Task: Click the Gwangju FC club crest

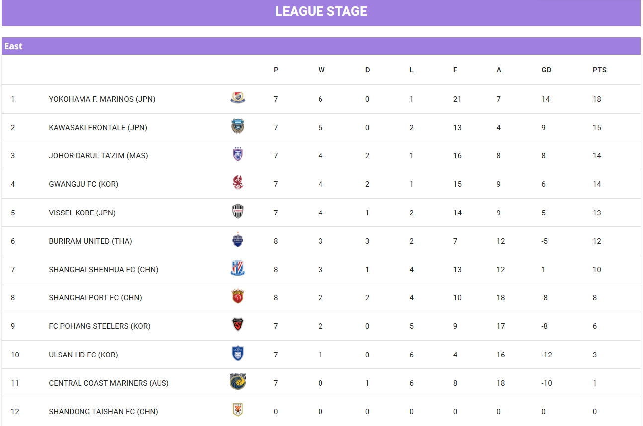Action: point(238,183)
